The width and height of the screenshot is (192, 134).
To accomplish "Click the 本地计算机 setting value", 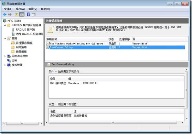I will (80, 116).
